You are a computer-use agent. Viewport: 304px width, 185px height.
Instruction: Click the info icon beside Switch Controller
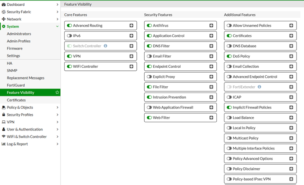coord(105,46)
